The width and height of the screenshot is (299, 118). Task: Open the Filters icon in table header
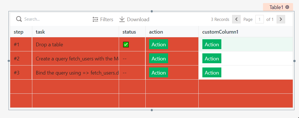(x=96, y=19)
